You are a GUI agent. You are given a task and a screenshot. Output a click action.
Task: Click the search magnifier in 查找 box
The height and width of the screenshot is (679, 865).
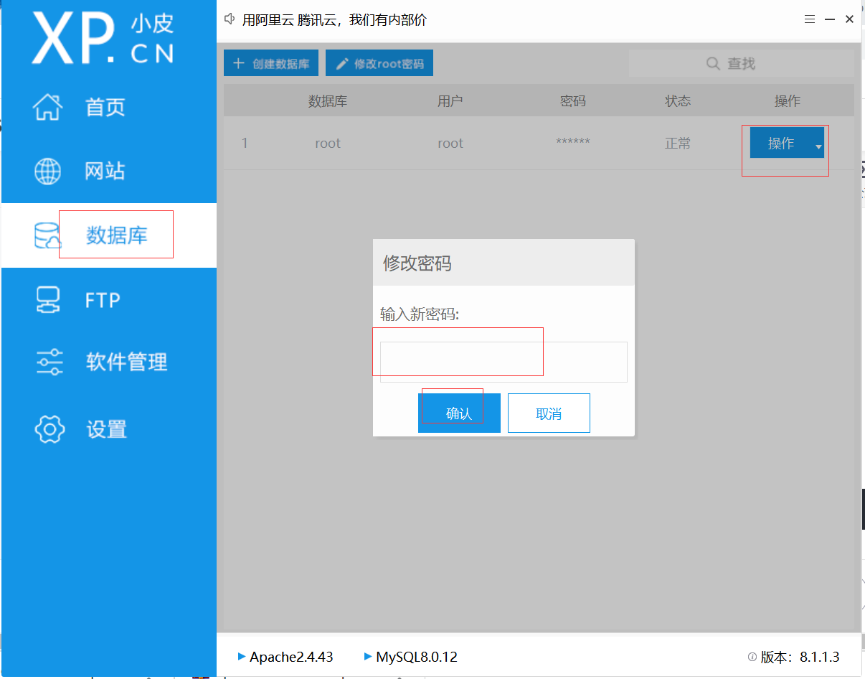(x=712, y=63)
